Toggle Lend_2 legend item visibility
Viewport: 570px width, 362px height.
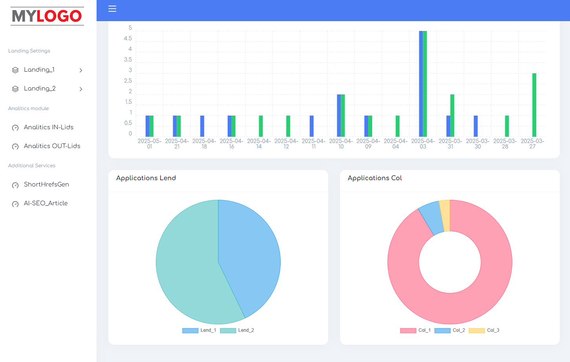coord(237,330)
